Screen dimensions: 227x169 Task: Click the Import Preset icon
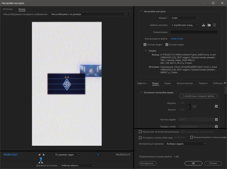[x=209, y=25]
